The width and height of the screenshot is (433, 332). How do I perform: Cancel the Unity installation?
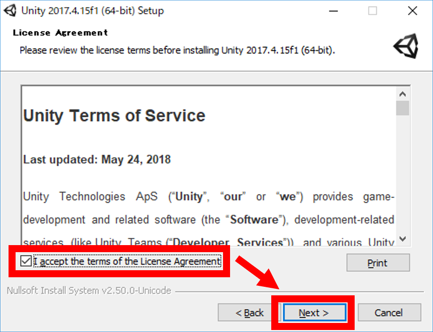coord(389,313)
